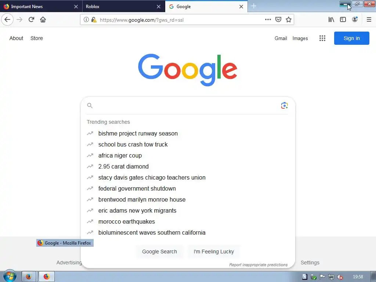Open Action Center flag tray icon

click(322, 277)
